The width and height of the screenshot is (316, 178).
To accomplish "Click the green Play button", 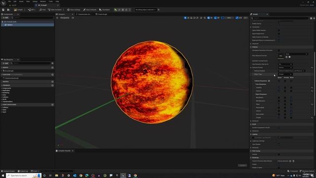I will coord(116,10).
